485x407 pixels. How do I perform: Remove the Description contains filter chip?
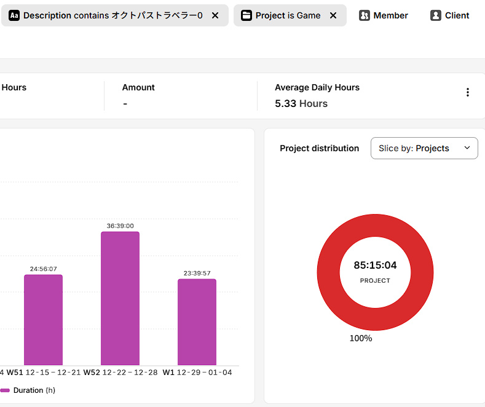pyautogui.click(x=215, y=15)
